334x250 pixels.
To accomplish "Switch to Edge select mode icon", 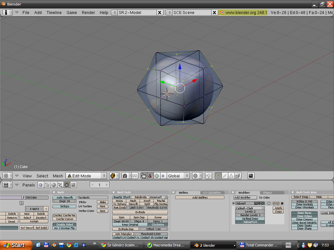I will (x=225, y=176).
